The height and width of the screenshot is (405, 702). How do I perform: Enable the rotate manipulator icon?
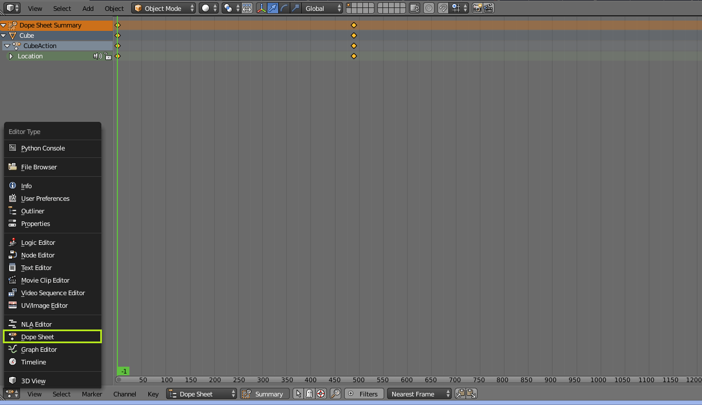click(285, 8)
